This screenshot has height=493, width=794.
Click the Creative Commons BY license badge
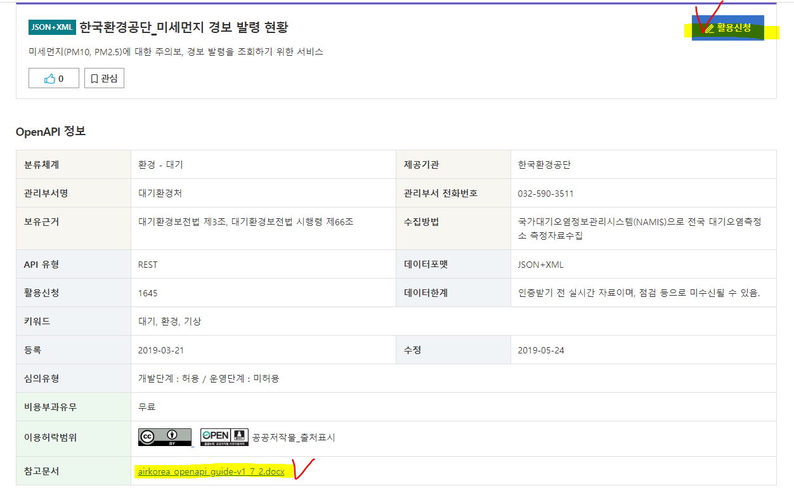click(165, 437)
